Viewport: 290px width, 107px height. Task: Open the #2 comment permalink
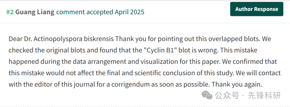[x=10, y=12]
